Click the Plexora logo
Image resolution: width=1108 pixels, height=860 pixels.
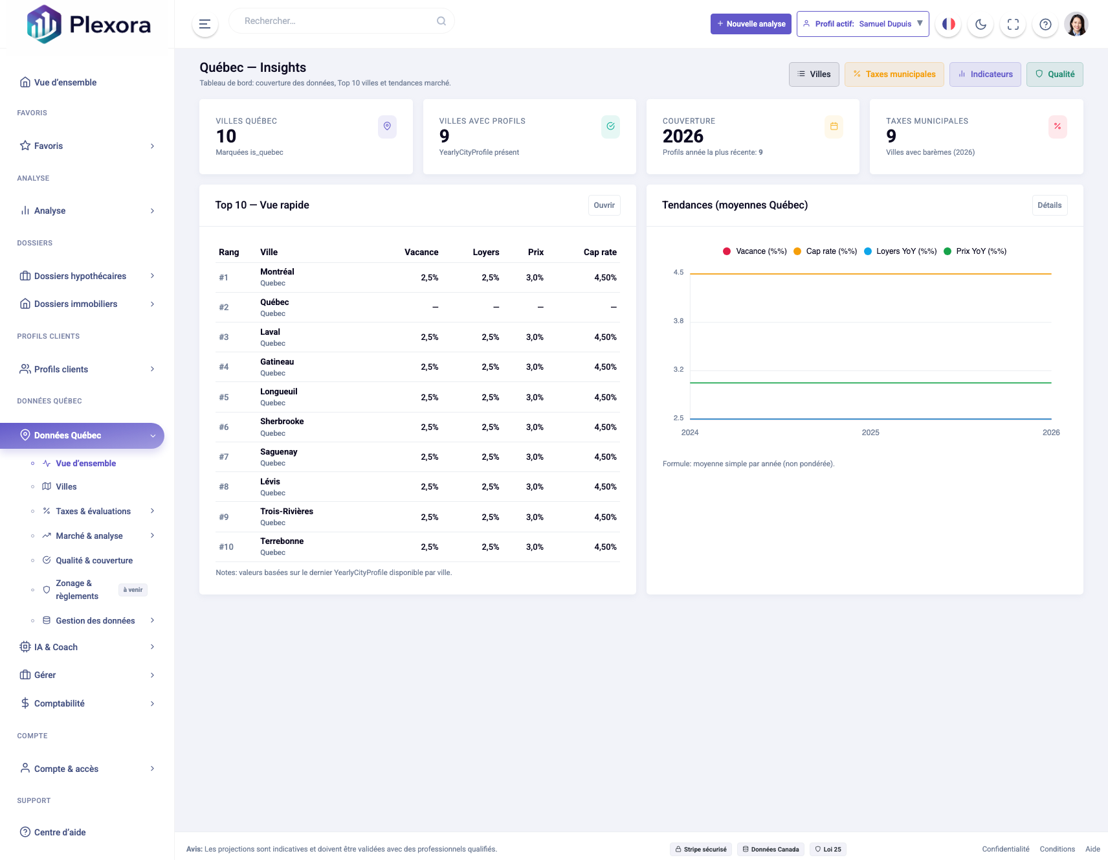click(89, 25)
